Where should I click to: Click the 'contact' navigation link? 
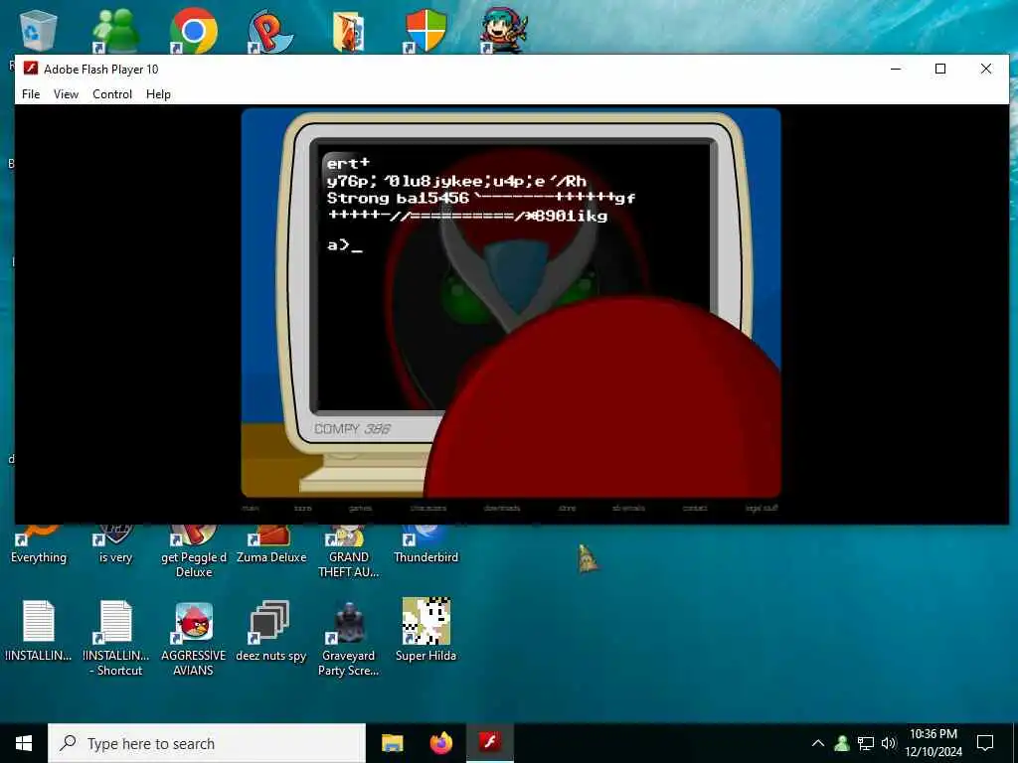[x=695, y=508]
